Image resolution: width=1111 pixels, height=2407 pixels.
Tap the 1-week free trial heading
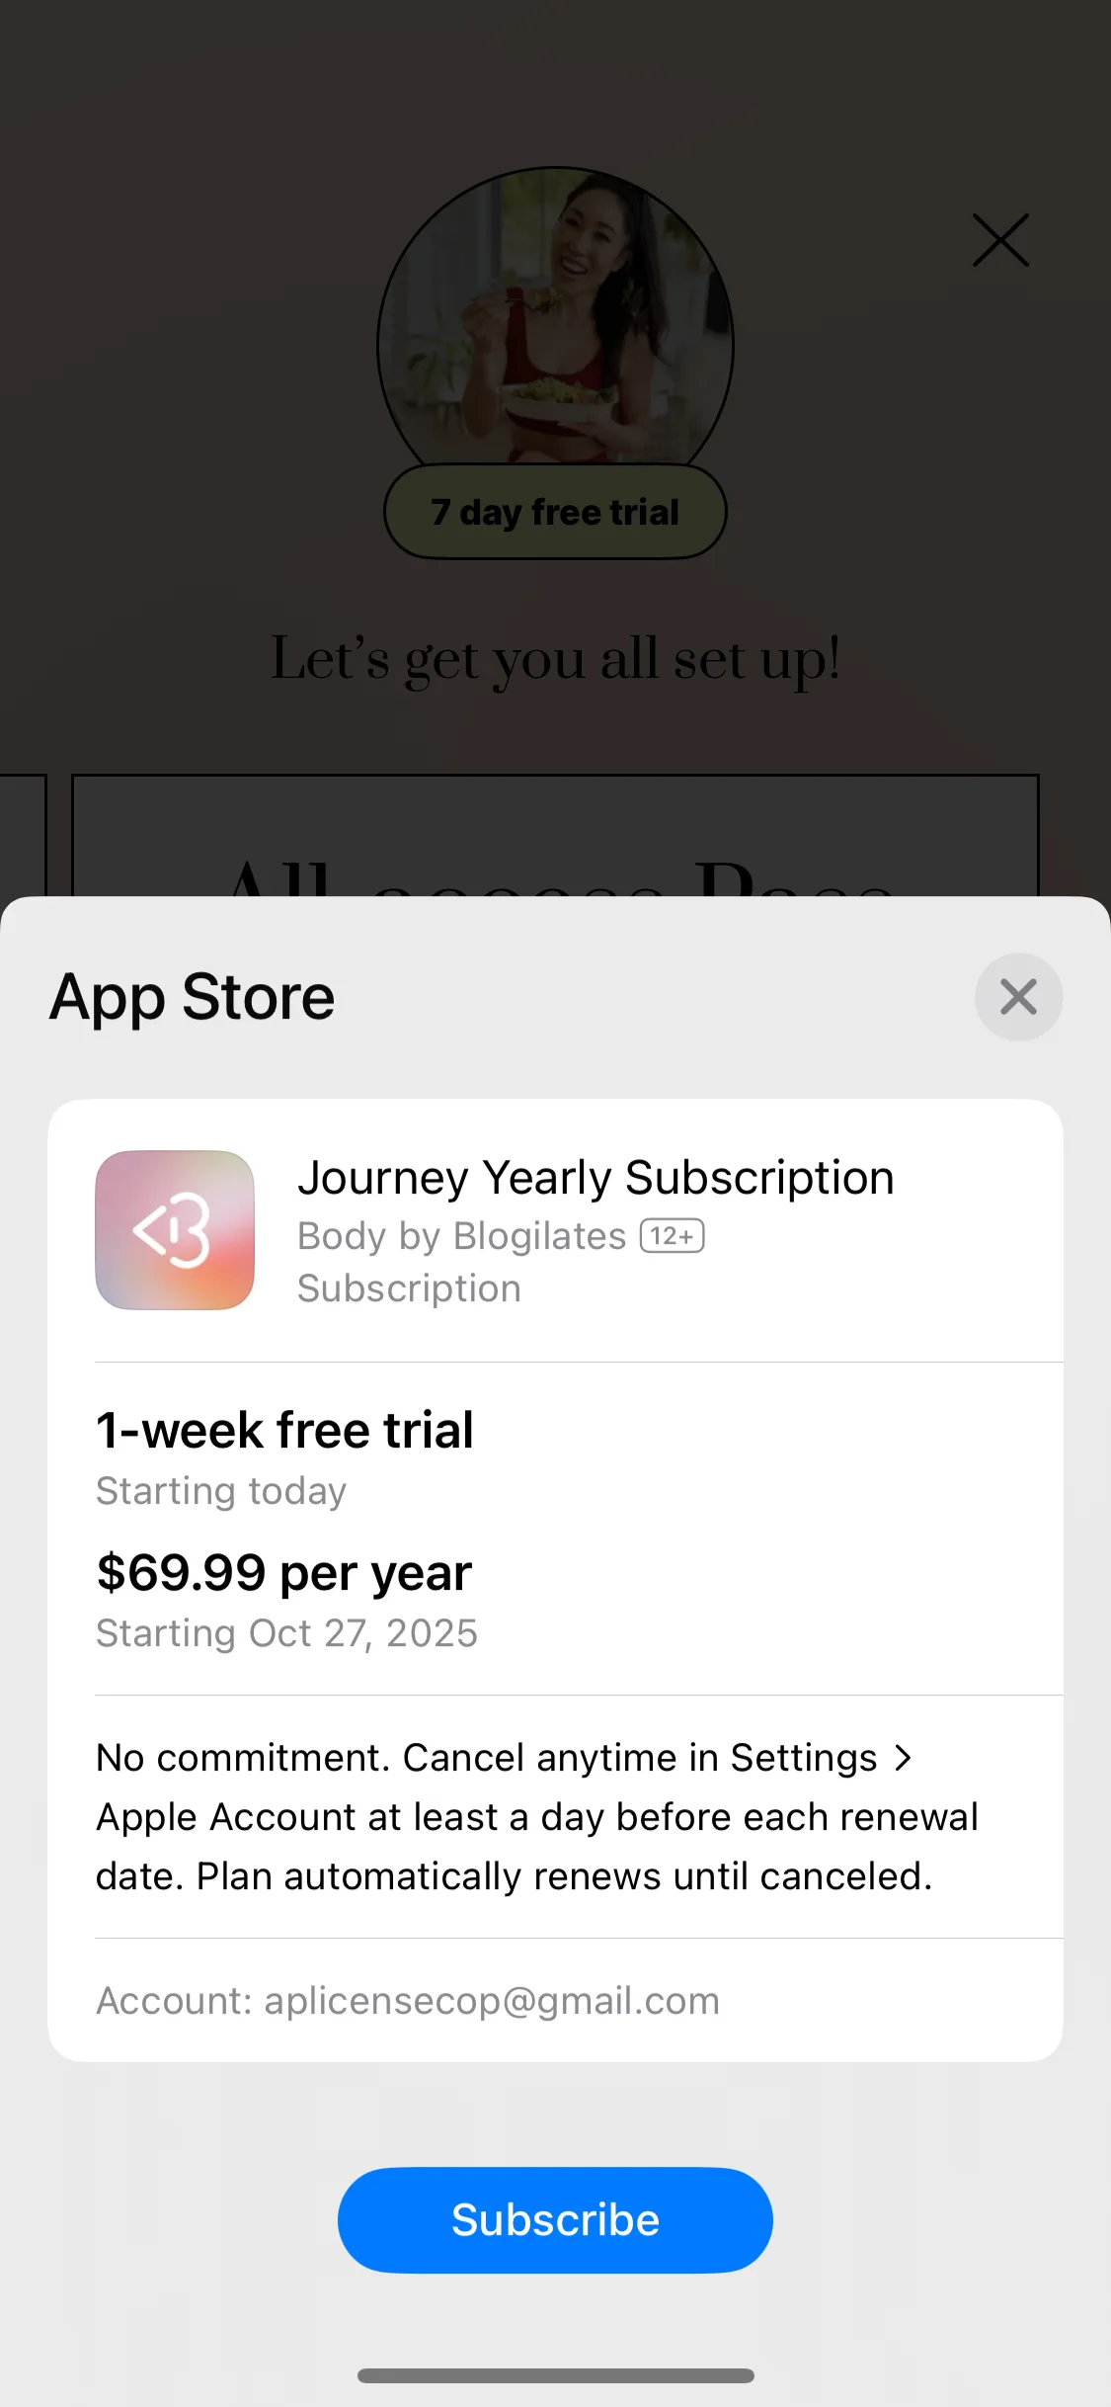coord(285,1430)
